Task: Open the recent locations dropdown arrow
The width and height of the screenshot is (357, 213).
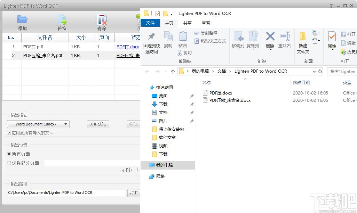Action: click(x=166, y=72)
